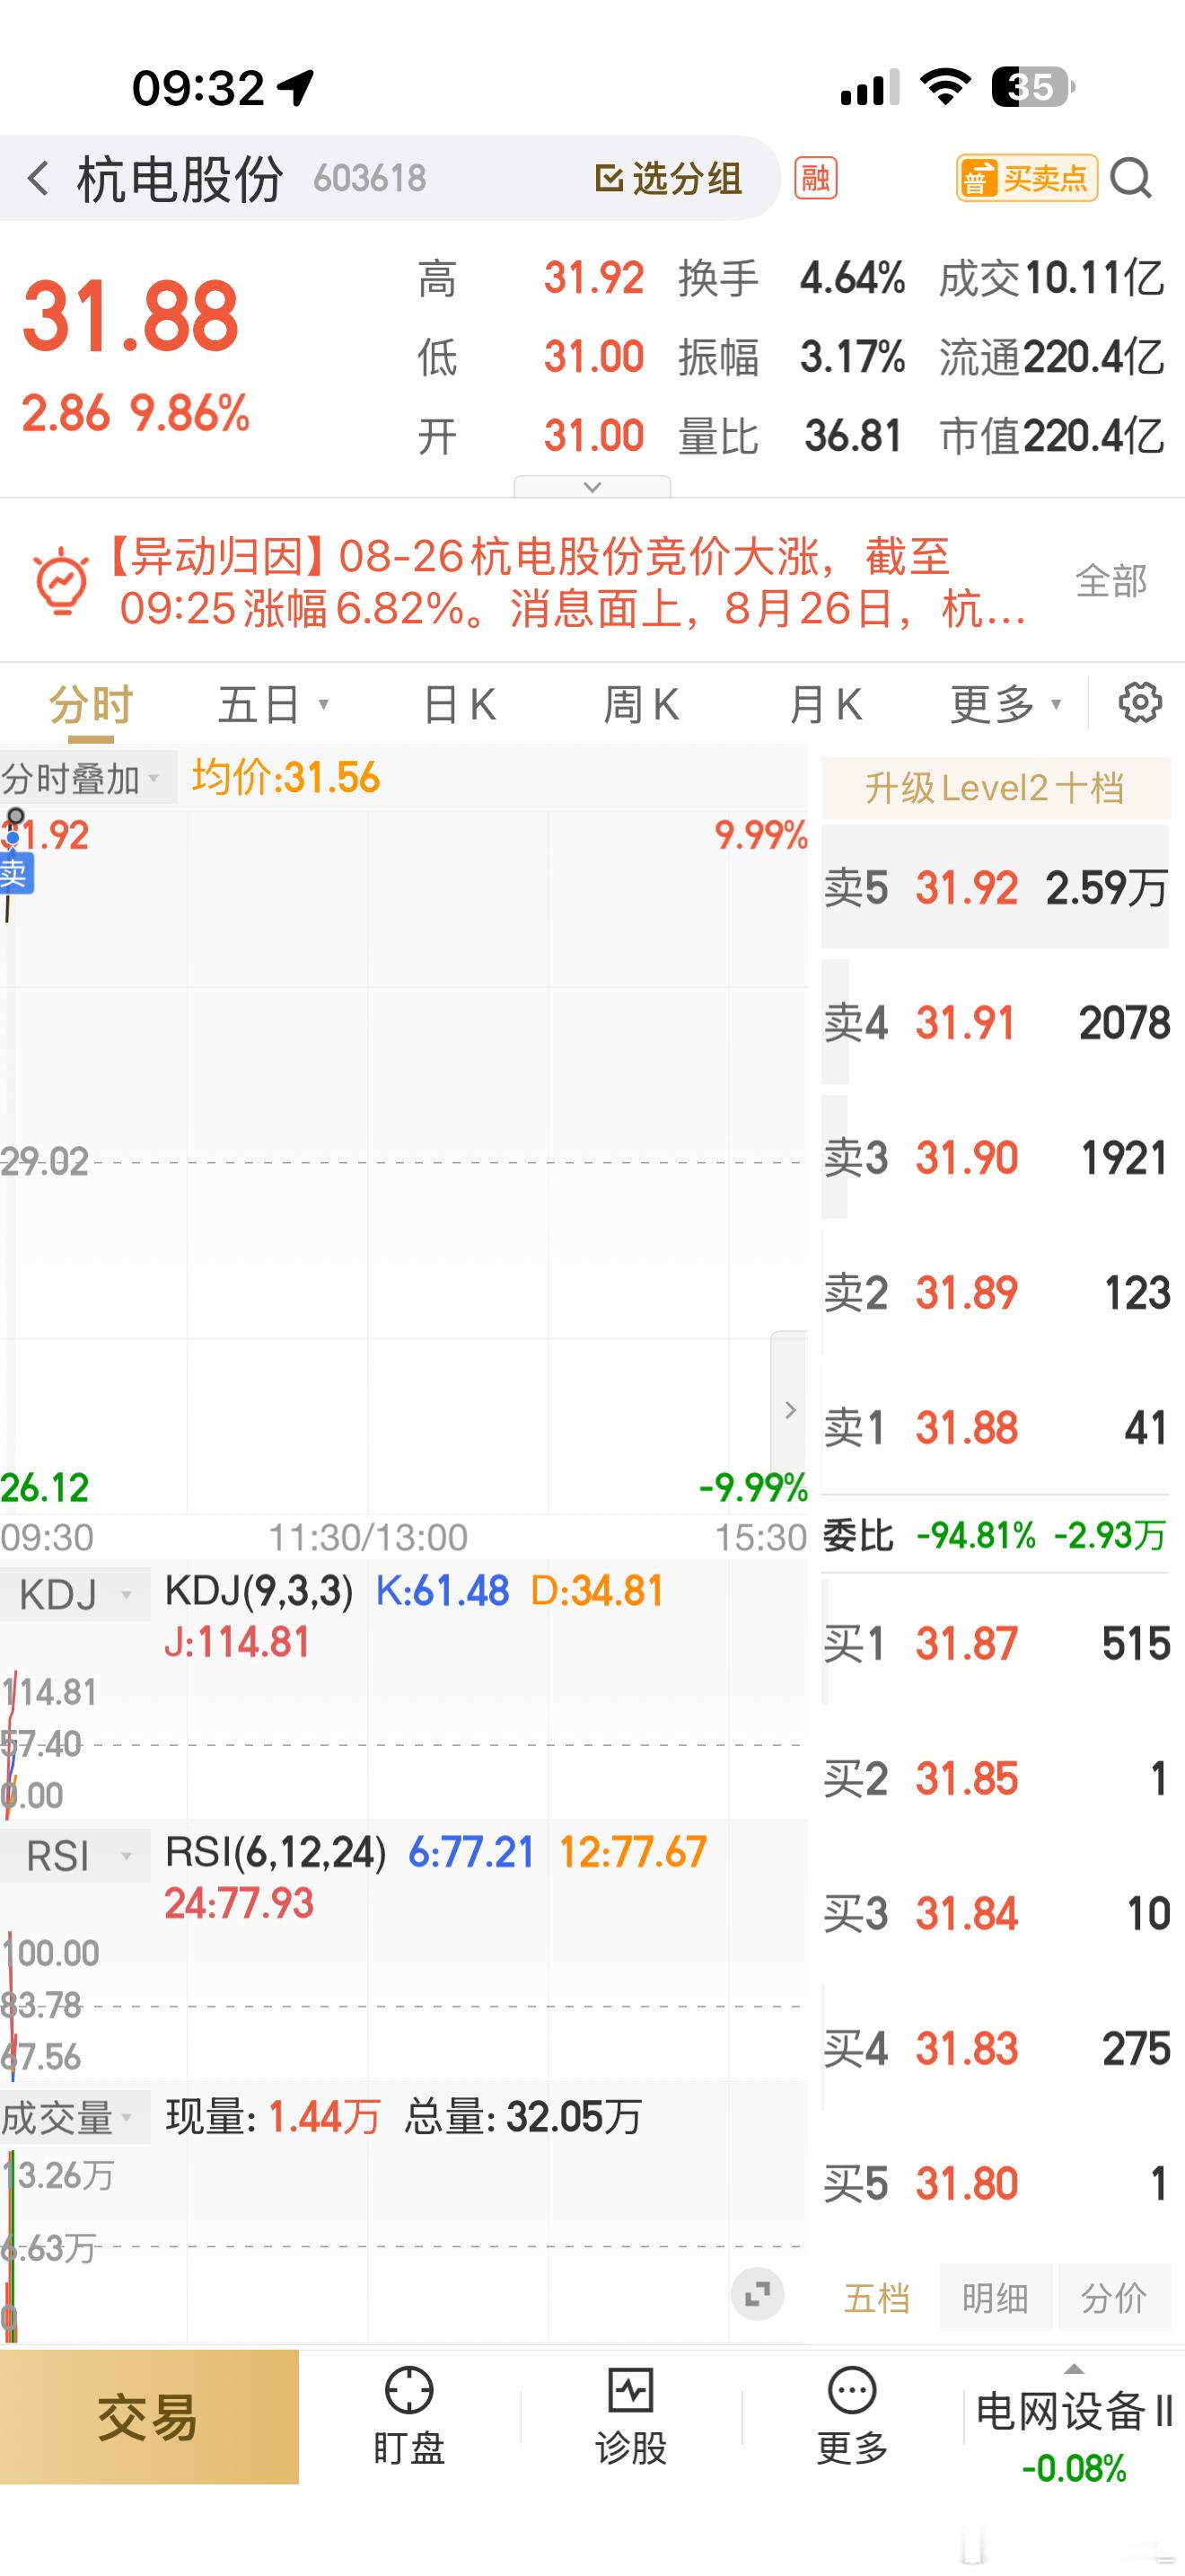Open the 更多 chart period dropdown
The image size is (1185, 2576).
1005,705
